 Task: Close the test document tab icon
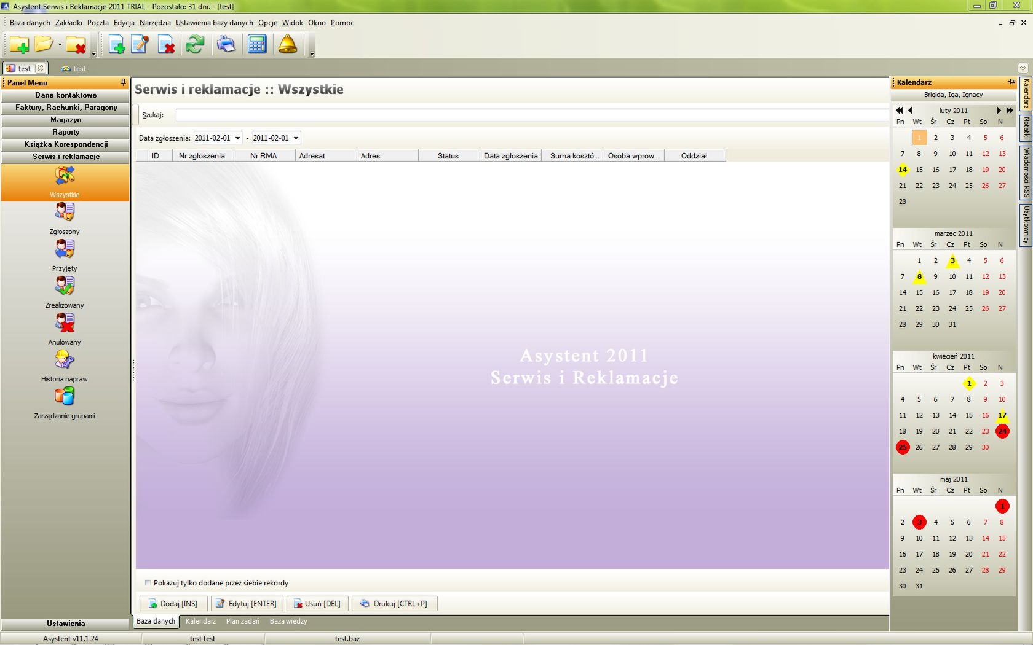[x=40, y=68]
